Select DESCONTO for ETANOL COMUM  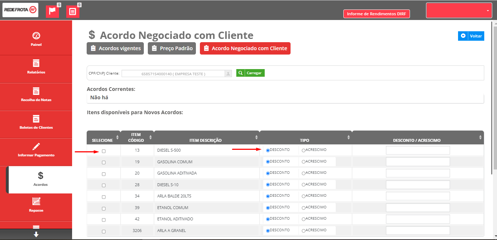pyautogui.click(x=268, y=208)
